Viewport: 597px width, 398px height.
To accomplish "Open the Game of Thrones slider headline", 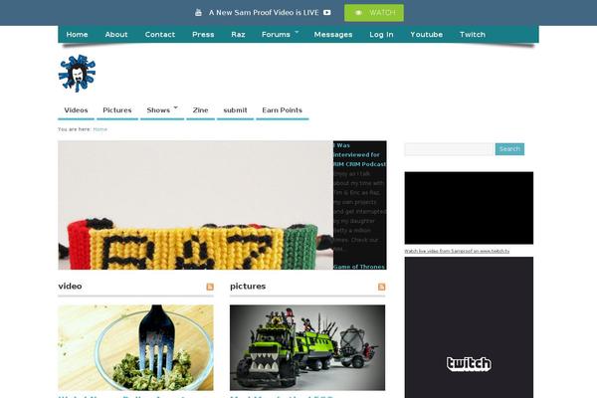I will 359,267.
